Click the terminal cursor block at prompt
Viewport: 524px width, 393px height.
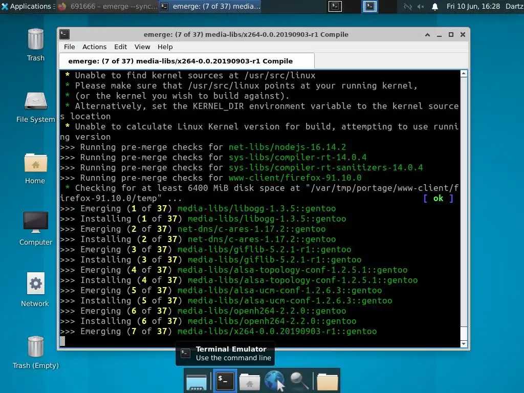62,341
